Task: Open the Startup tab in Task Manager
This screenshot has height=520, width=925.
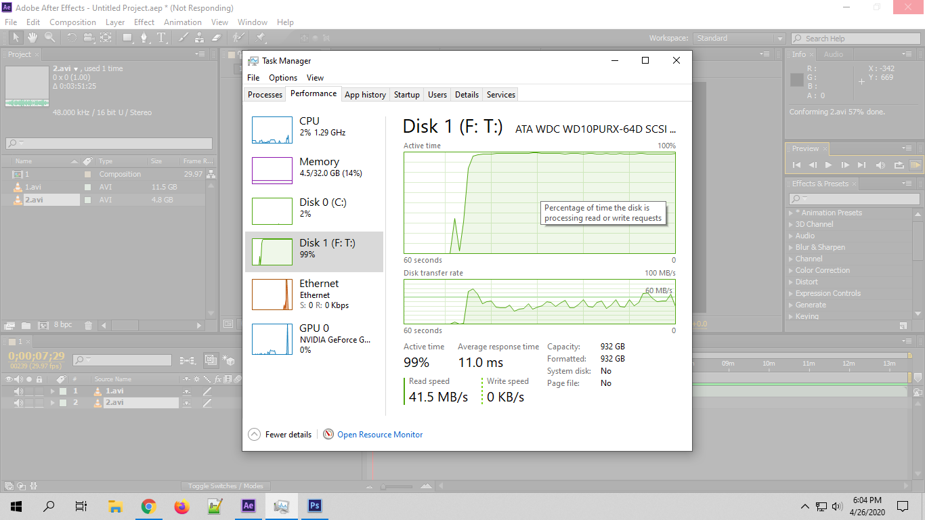Action: (x=407, y=95)
